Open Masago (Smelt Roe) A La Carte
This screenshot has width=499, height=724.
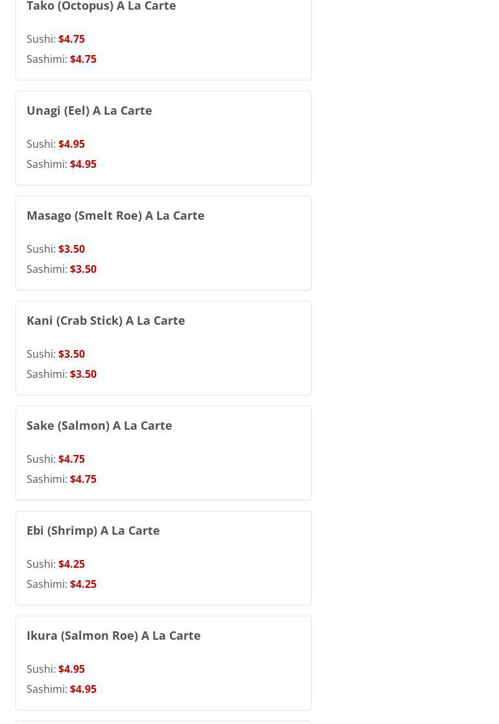point(115,215)
